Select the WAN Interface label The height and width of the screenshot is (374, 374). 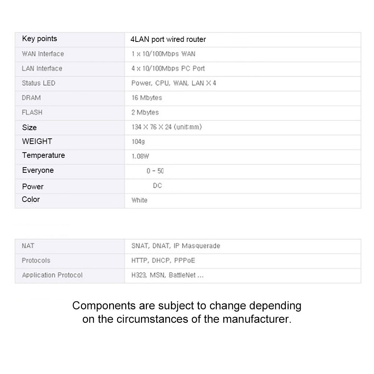43,54
